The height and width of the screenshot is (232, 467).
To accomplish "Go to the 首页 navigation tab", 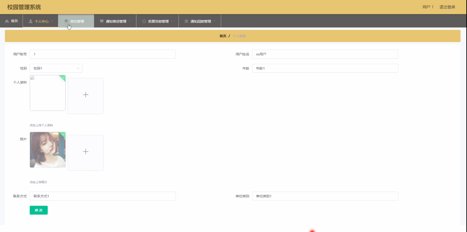I will point(12,21).
